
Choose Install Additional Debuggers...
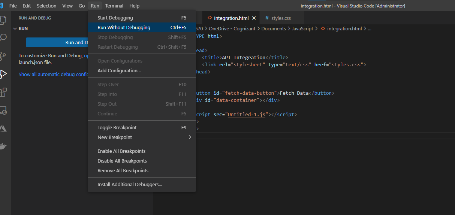[x=142, y=184]
